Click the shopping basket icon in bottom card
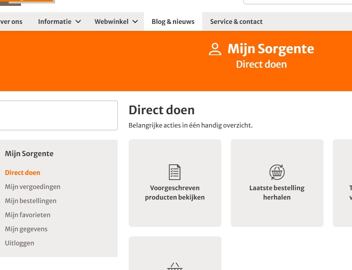Viewport: 352px width, 270px height. pos(175,266)
